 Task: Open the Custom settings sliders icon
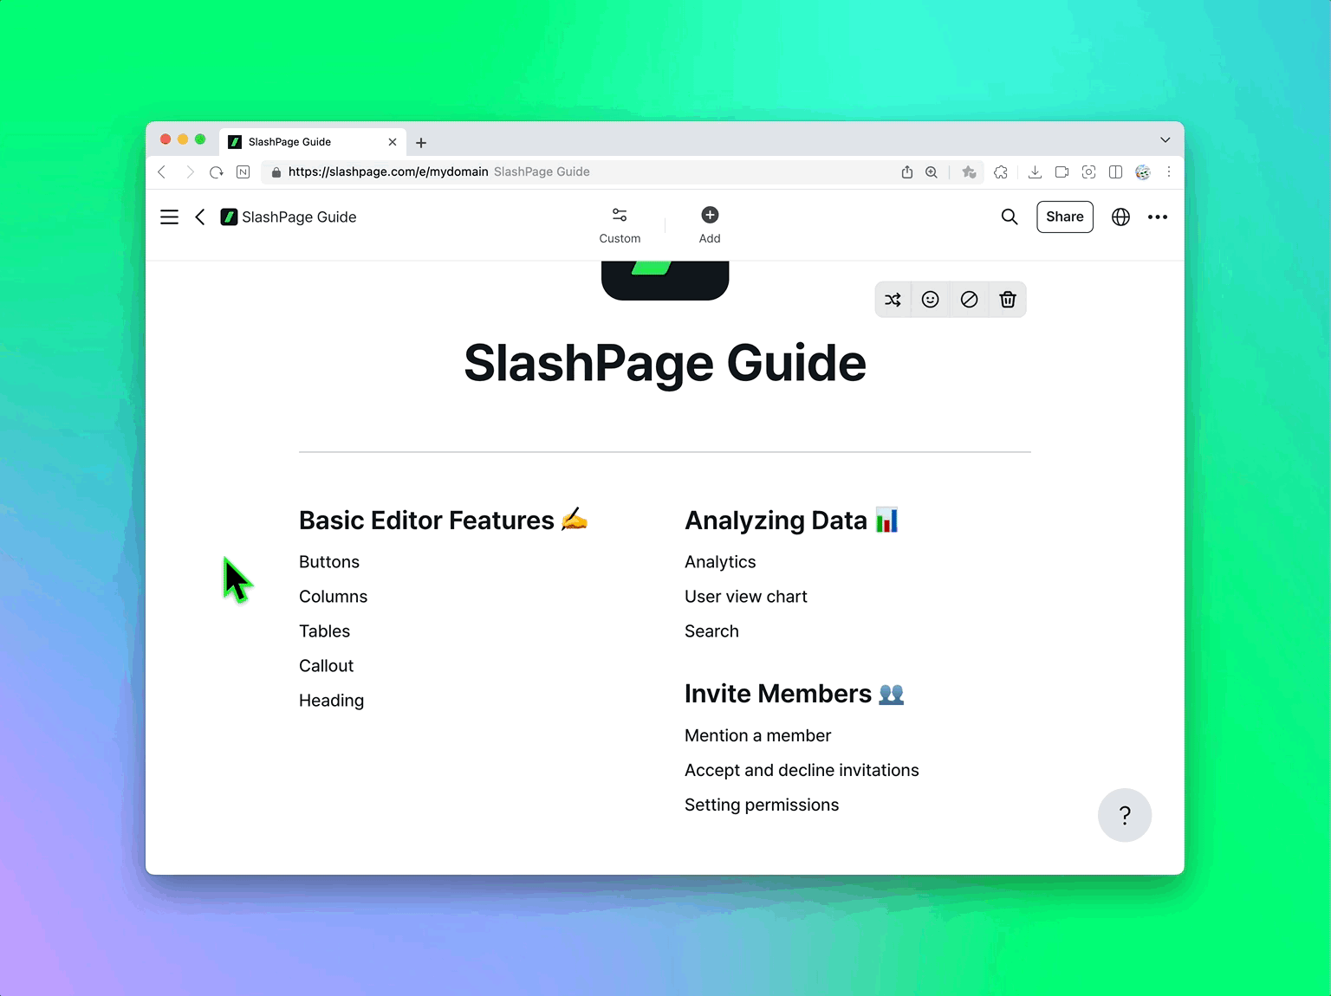point(620,215)
